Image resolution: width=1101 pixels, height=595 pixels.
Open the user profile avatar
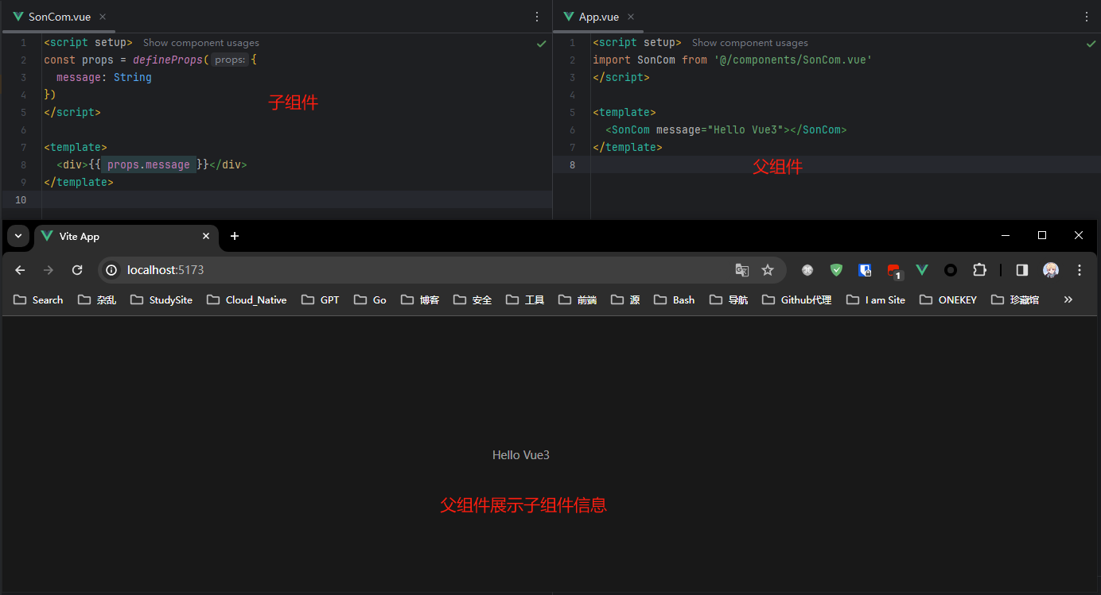tap(1051, 270)
